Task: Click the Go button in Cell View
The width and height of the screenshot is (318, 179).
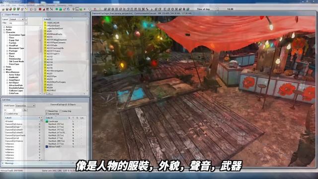Action: tap(25, 110)
